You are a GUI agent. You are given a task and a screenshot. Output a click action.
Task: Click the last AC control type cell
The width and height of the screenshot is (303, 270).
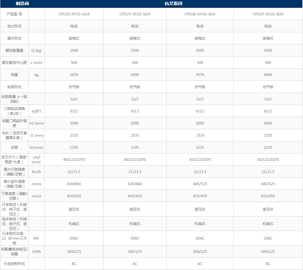(x=268, y=263)
